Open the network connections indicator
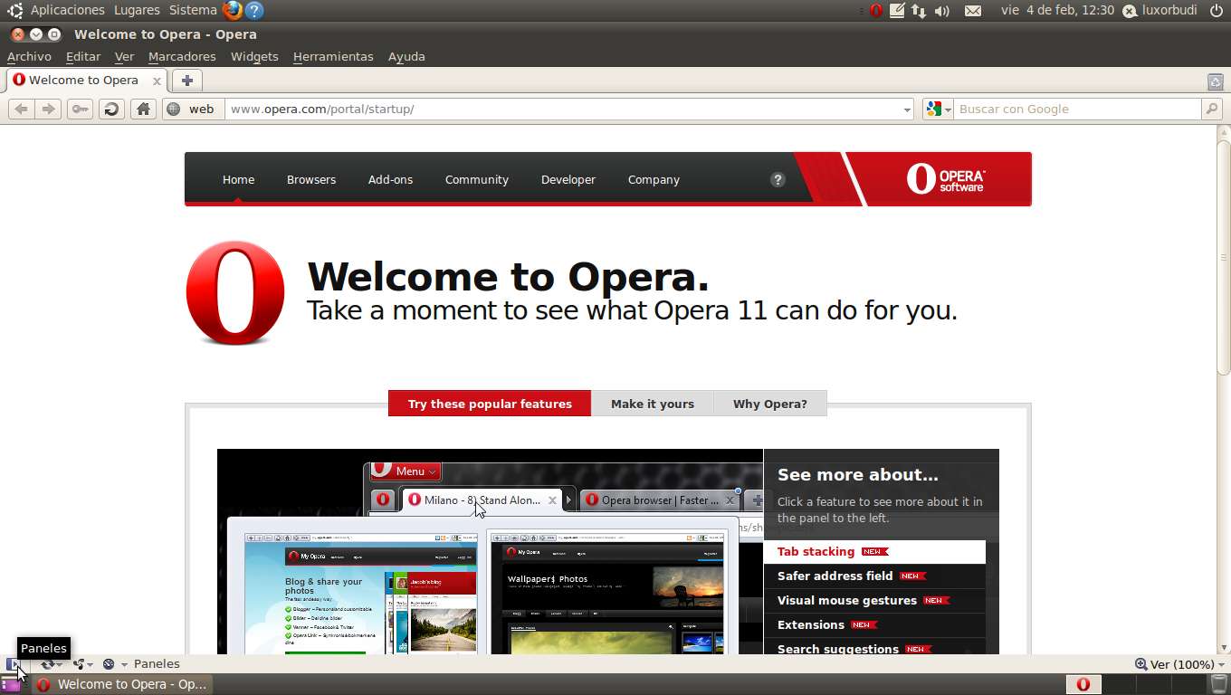1231x695 pixels. 919,11
